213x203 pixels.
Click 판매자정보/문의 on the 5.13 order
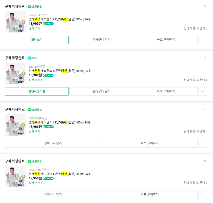point(195,131)
